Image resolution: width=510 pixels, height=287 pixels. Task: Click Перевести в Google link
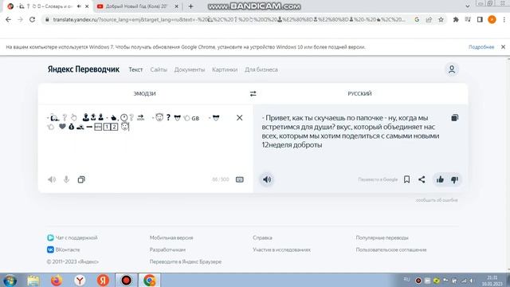click(378, 179)
